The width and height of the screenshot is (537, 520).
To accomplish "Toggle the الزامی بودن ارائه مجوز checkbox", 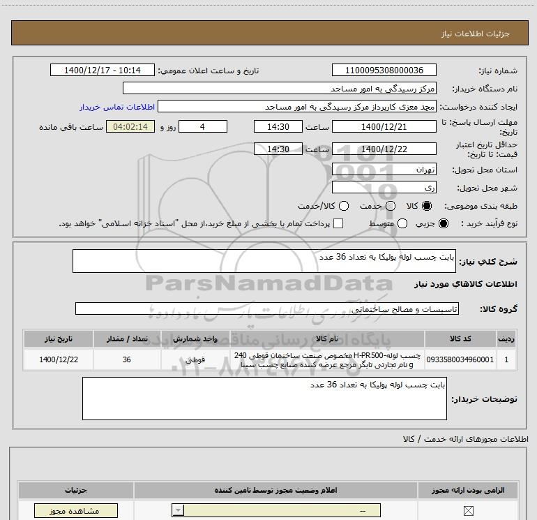I will click(468, 511).
